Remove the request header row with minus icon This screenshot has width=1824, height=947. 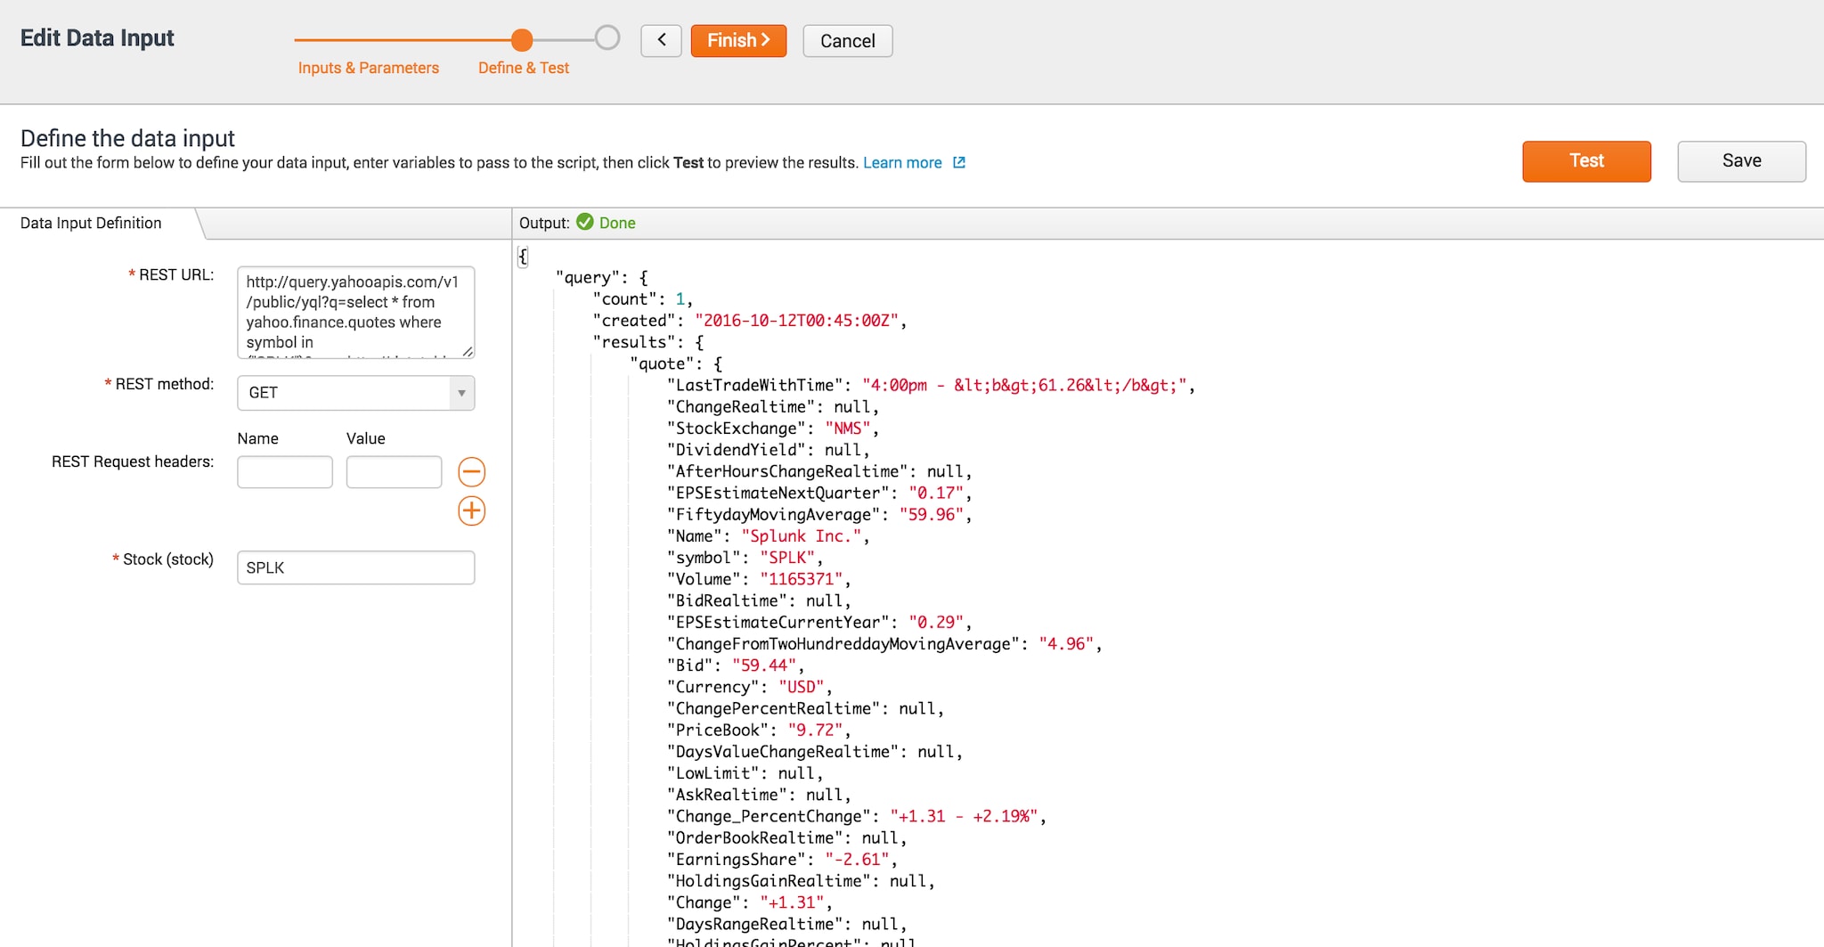tap(471, 471)
